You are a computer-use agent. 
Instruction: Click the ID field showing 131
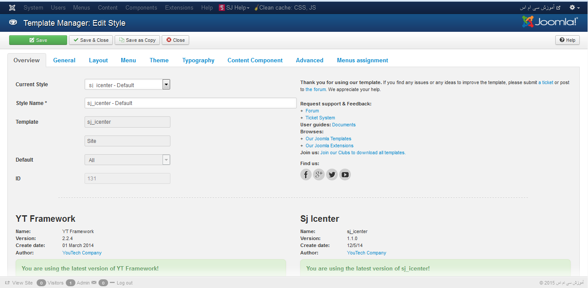point(127,179)
